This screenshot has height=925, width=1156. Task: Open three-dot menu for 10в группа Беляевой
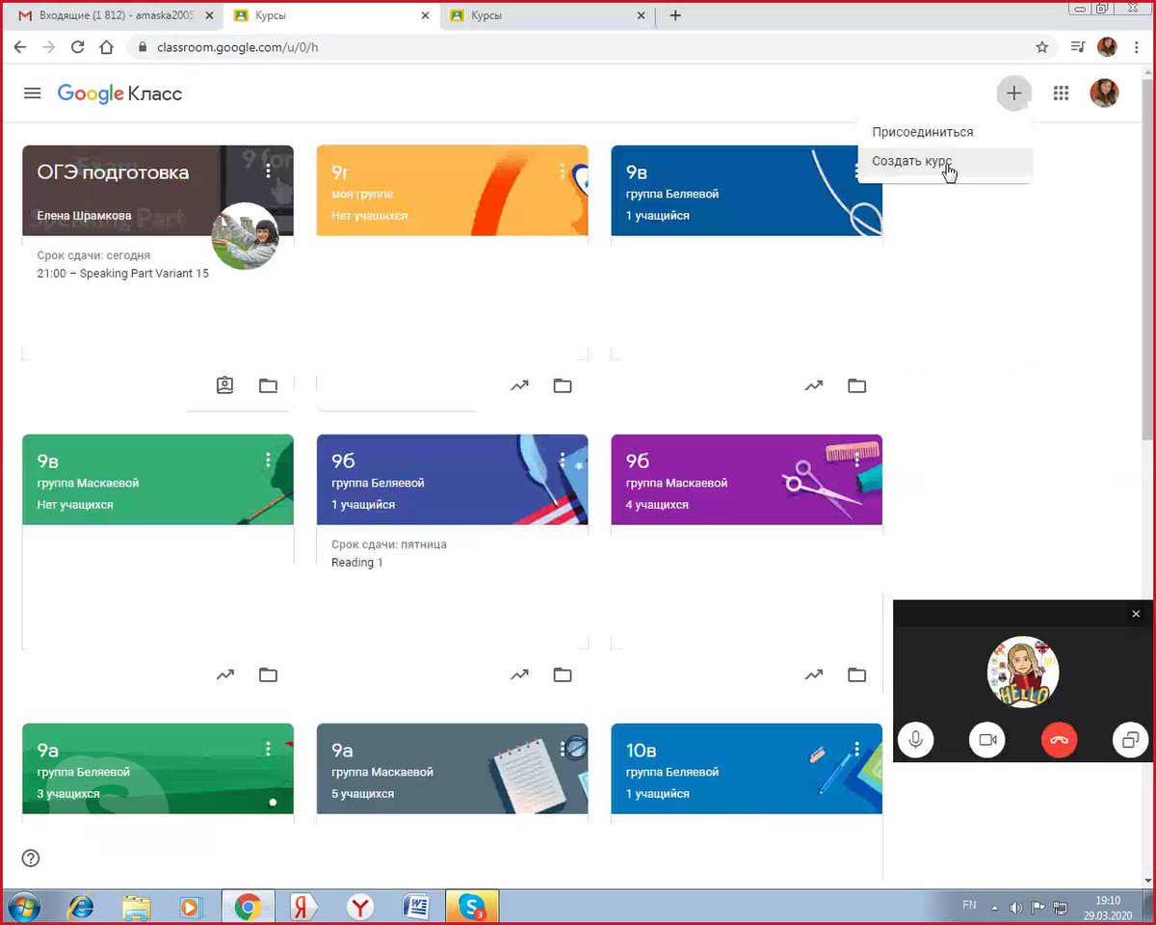pos(857,750)
